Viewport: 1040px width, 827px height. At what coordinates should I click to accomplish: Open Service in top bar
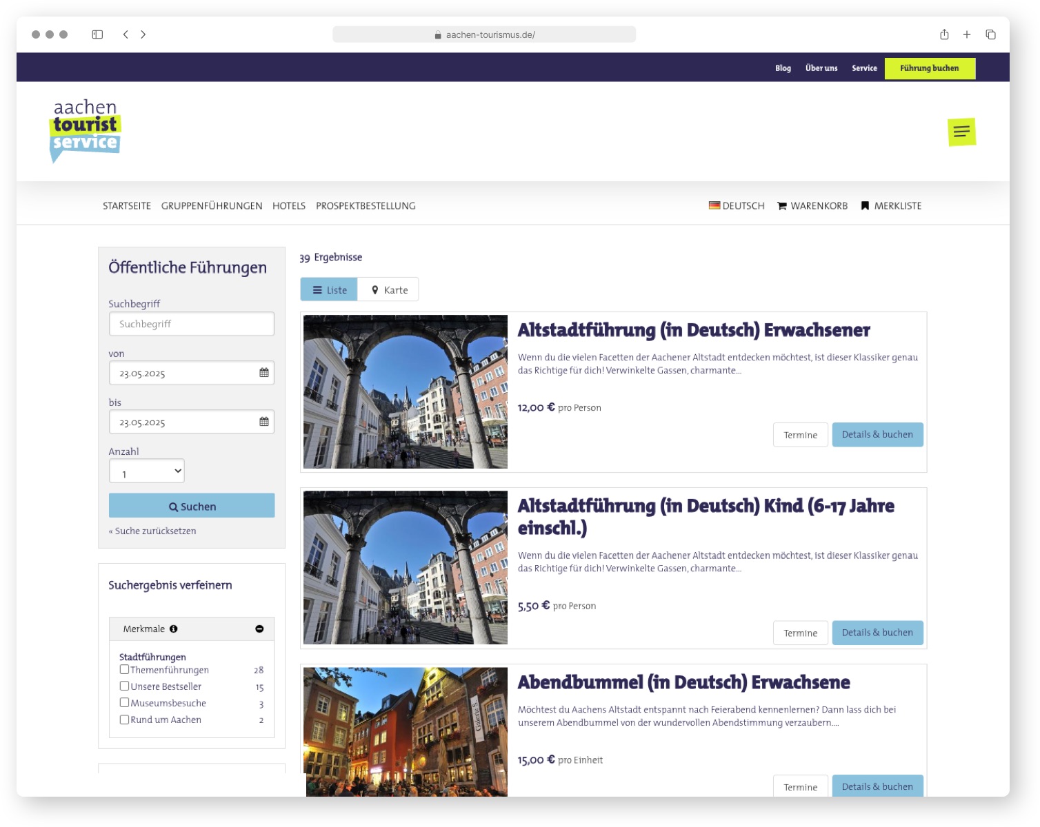pyautogui.click(x=864, y=68)
